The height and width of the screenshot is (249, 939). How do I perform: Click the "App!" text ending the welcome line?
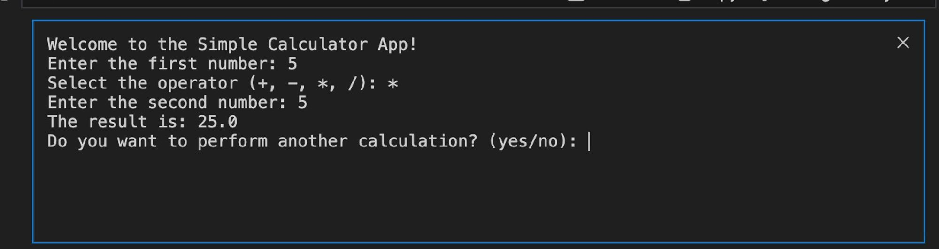point(397,44)
